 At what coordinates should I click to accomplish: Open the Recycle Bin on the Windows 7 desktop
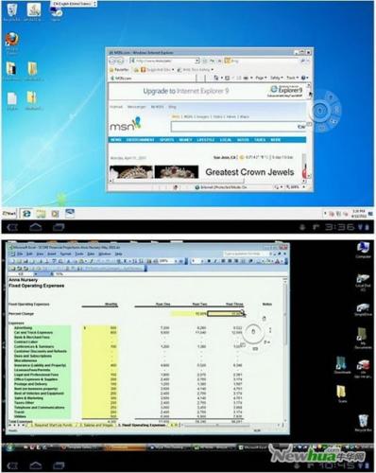click(x=11, y=11)
